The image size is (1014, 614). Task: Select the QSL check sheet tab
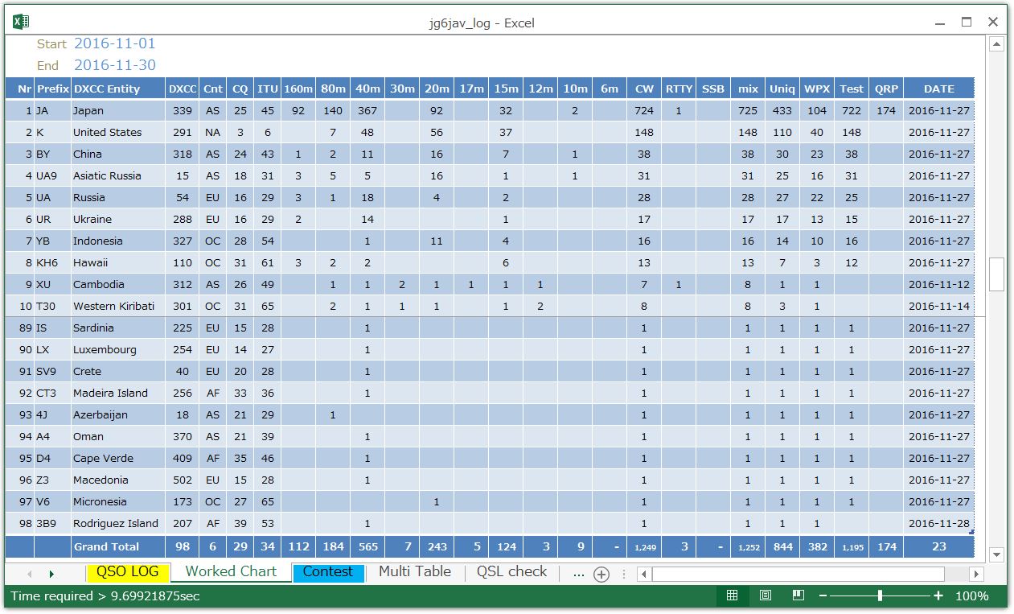(511, 572)
